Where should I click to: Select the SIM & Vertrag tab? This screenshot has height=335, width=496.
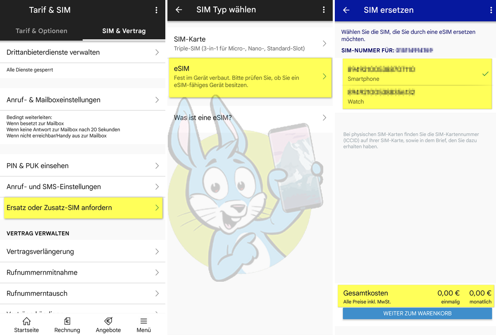pos(124,31)
